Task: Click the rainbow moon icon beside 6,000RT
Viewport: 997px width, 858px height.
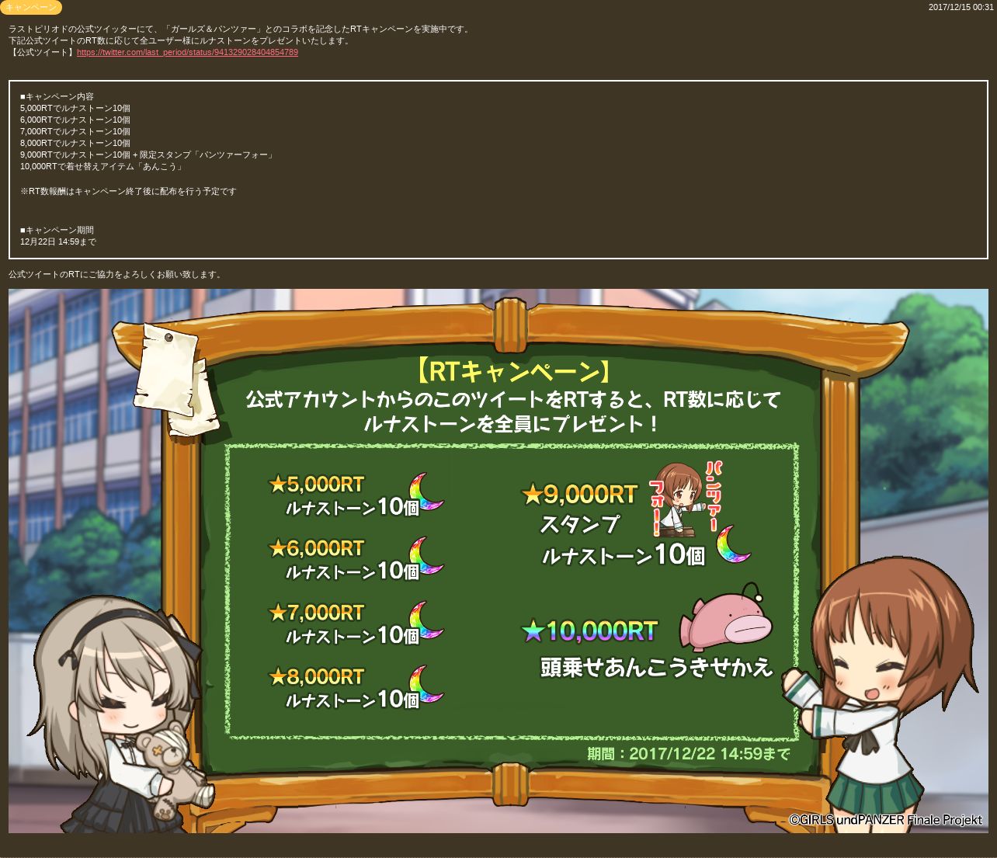Action: 426,556
